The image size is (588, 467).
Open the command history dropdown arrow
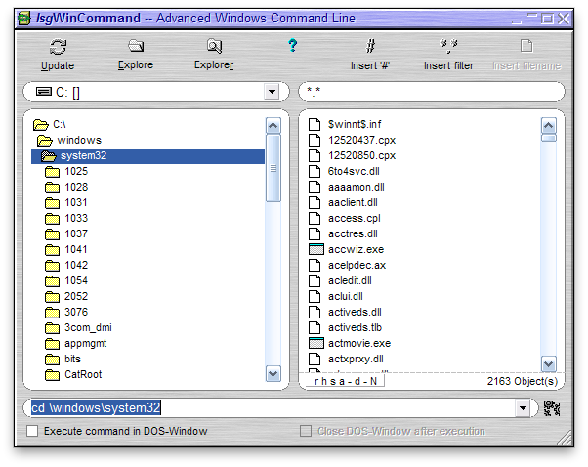[523, 408]
